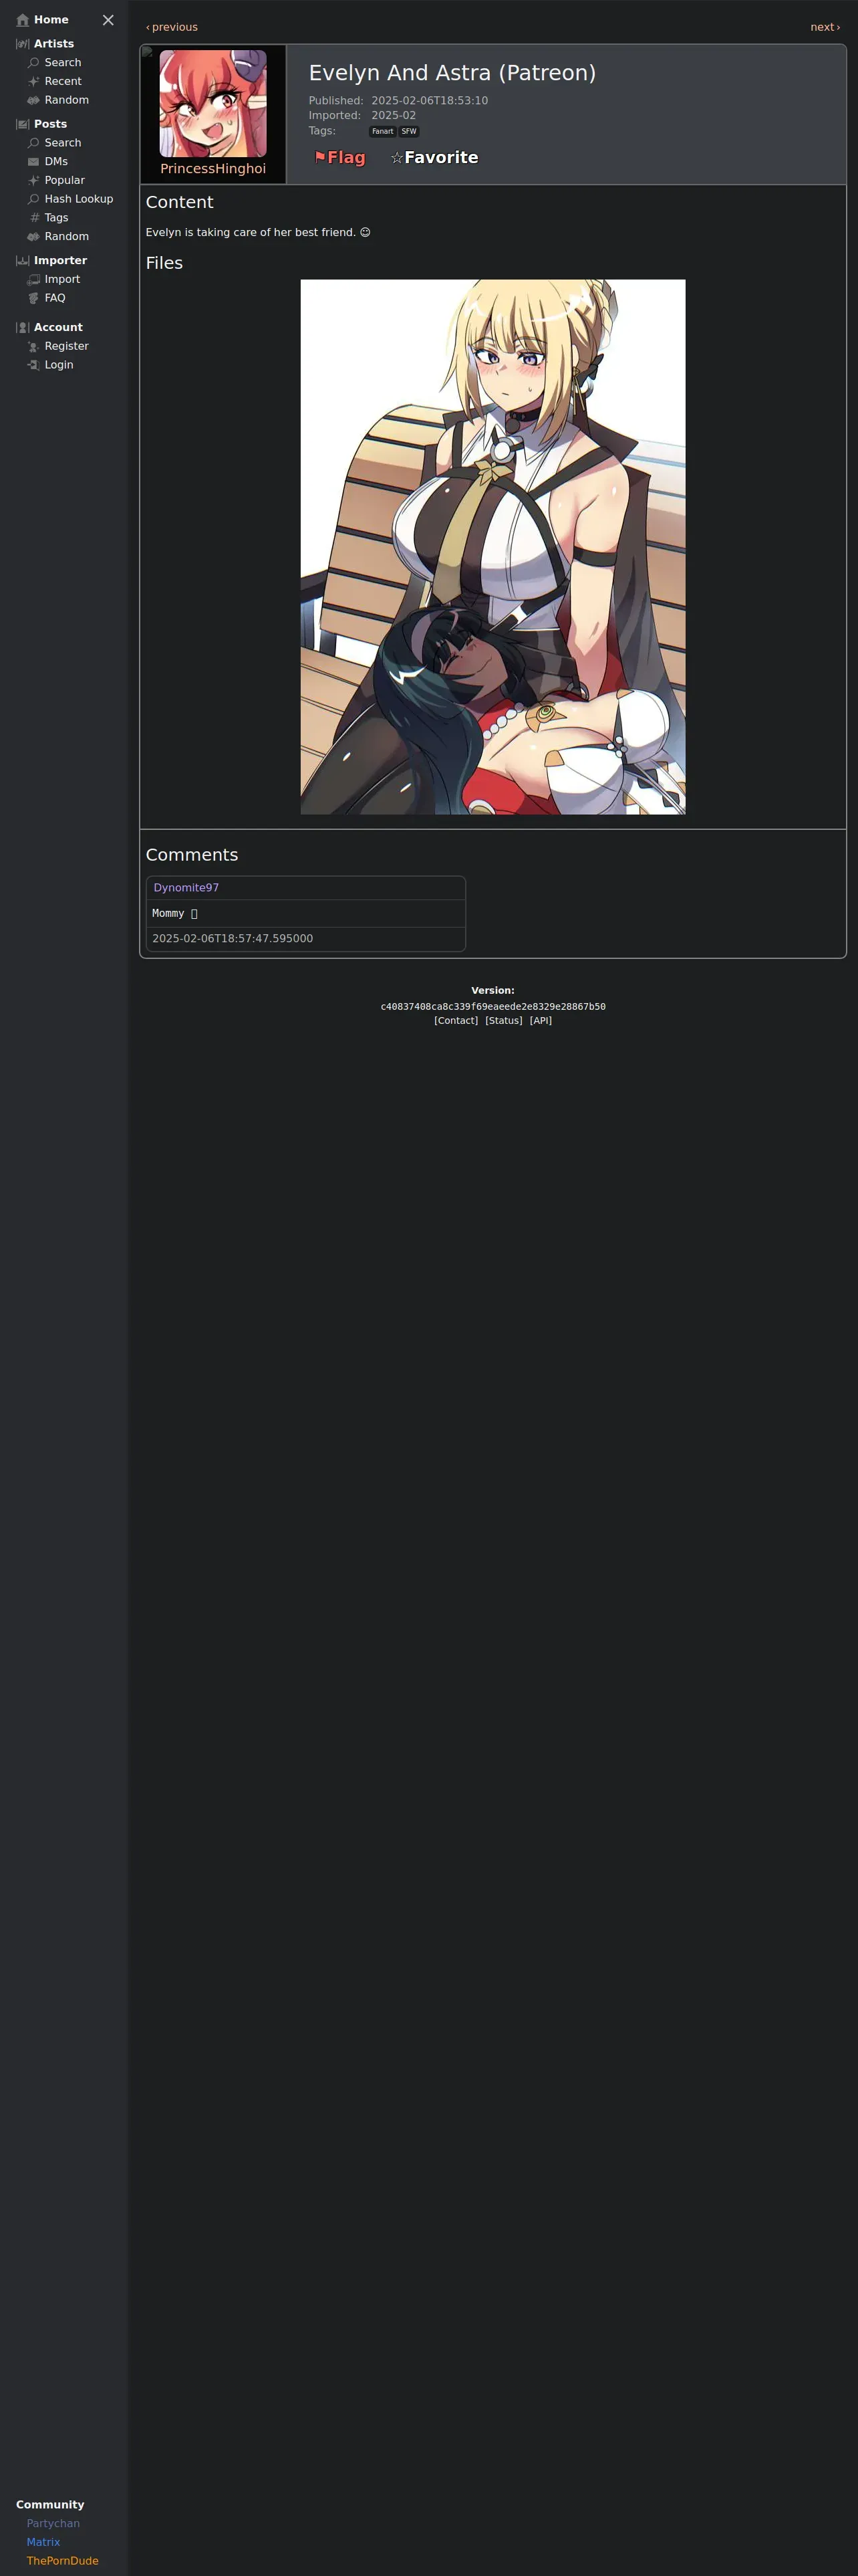Click the icon beside FAQ
The height and width of the screenshot is (2576, 858).
click(34, 298)
